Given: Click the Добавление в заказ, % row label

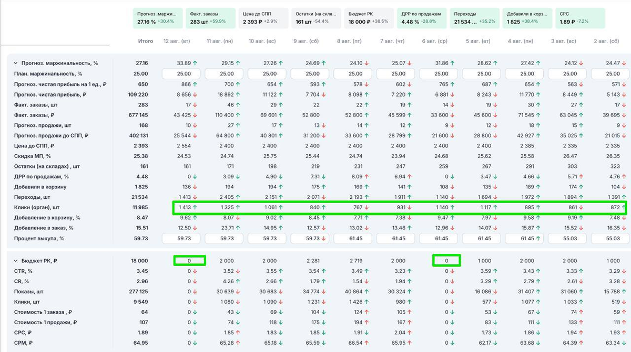Looking at the screenshot, I should click(44, 228).
